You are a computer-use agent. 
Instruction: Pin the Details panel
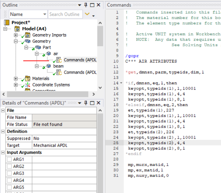[86, 103]
